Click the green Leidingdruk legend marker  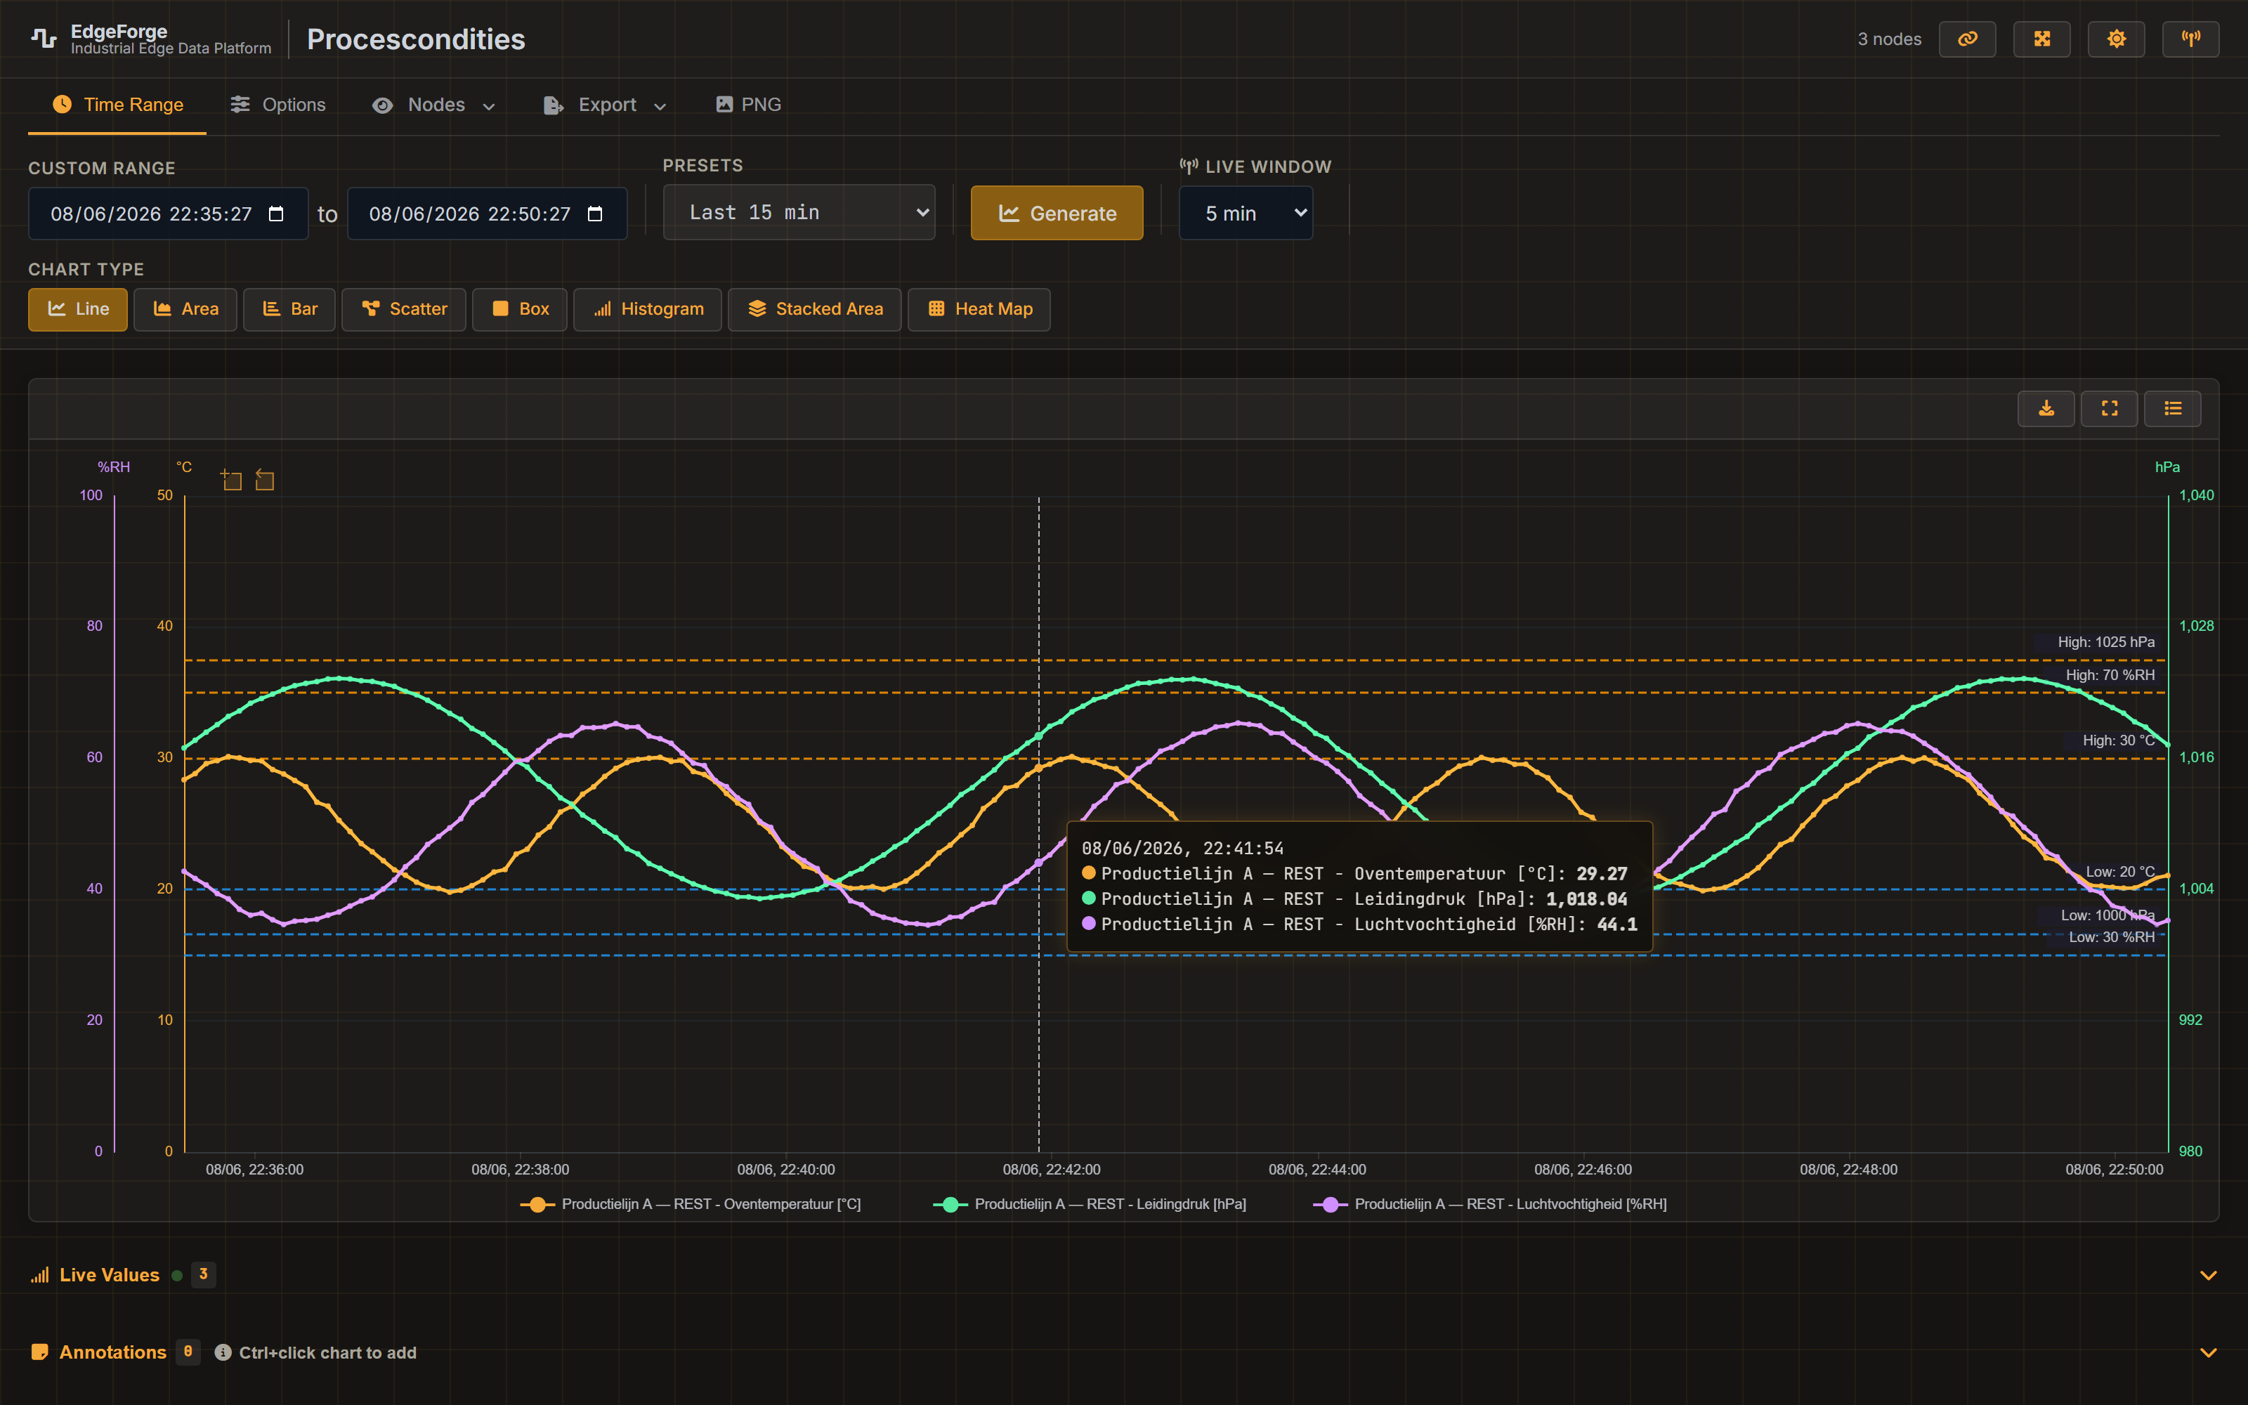(949, 1204)
